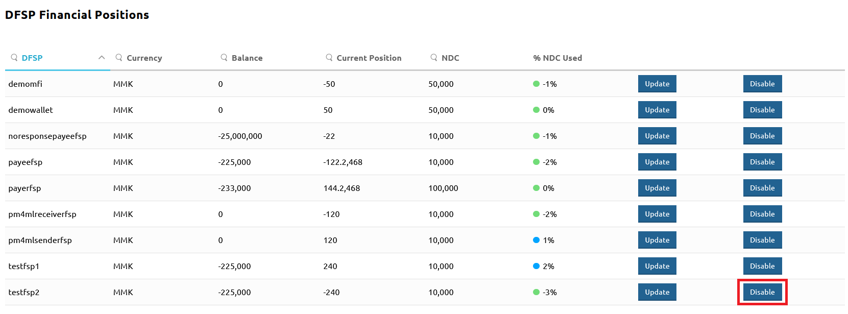Click the search icon beside Balance header
Screen dimensions: 848x314
click(x=224, y=58)
